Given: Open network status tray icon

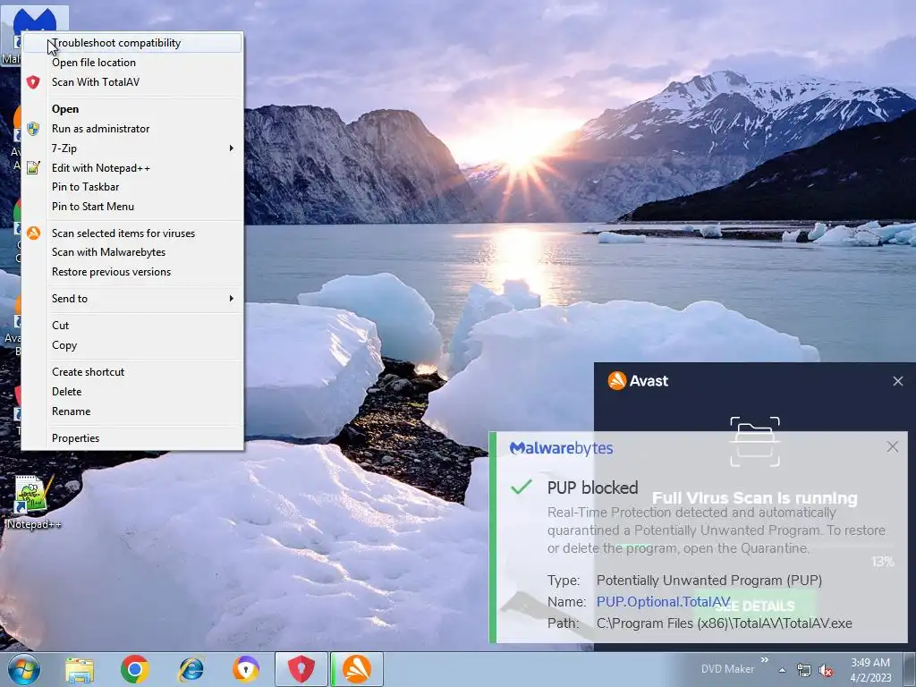Looking at the screenshot, I should (x=804, y=671).
